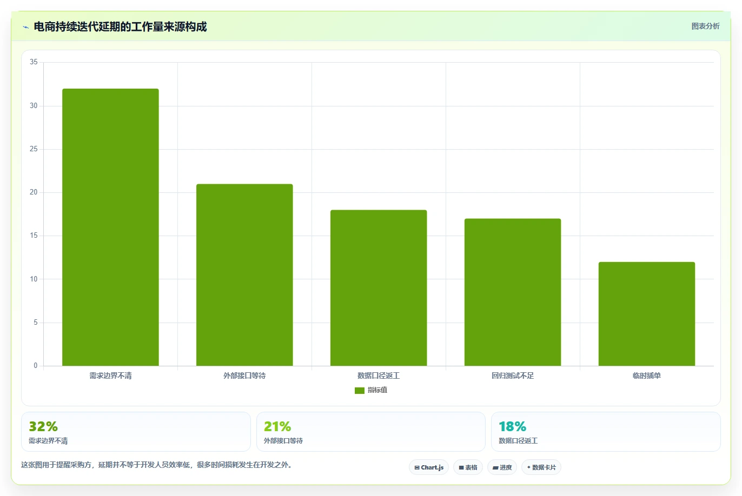Click the chart title 电商持续迭代延期的工作量来源构成
Viewport: 742px width, 496px height.
[120, 27]
